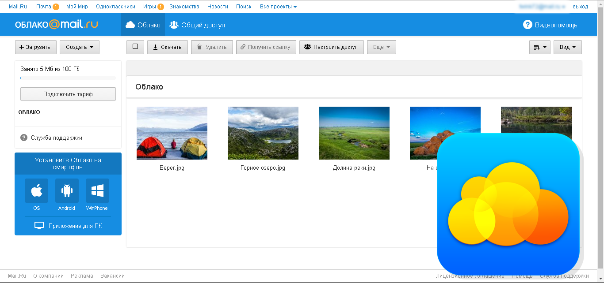Toggle the select-all checkbox in toolbar

click(135, 47)
